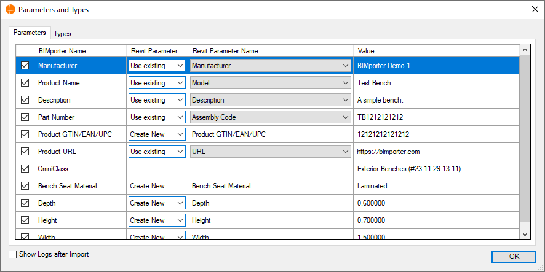Toggle the Product URL row checkbox
Screen dimensions: 545x272
point(25,152)
